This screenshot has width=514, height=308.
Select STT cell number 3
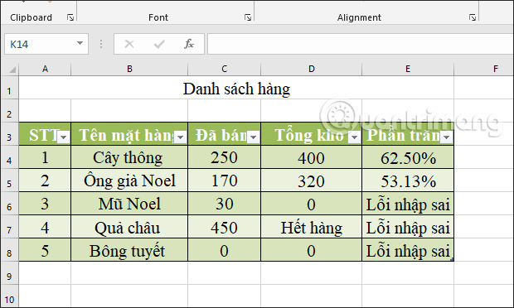(45, 204)
